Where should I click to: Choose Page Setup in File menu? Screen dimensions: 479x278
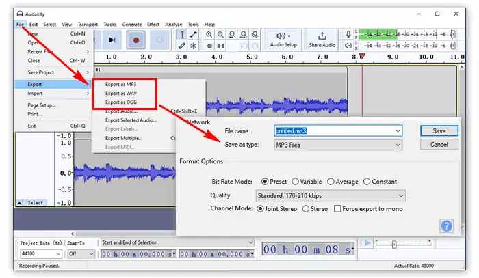click(42, 105)
